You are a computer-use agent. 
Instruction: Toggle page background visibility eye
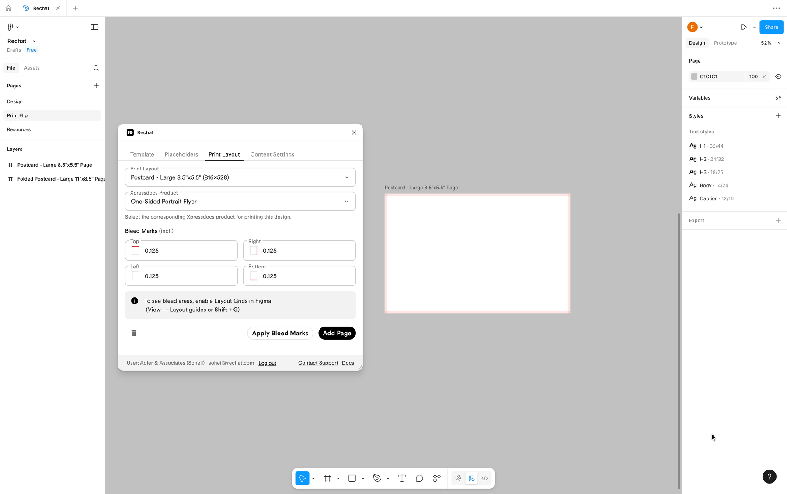(778, 77)
